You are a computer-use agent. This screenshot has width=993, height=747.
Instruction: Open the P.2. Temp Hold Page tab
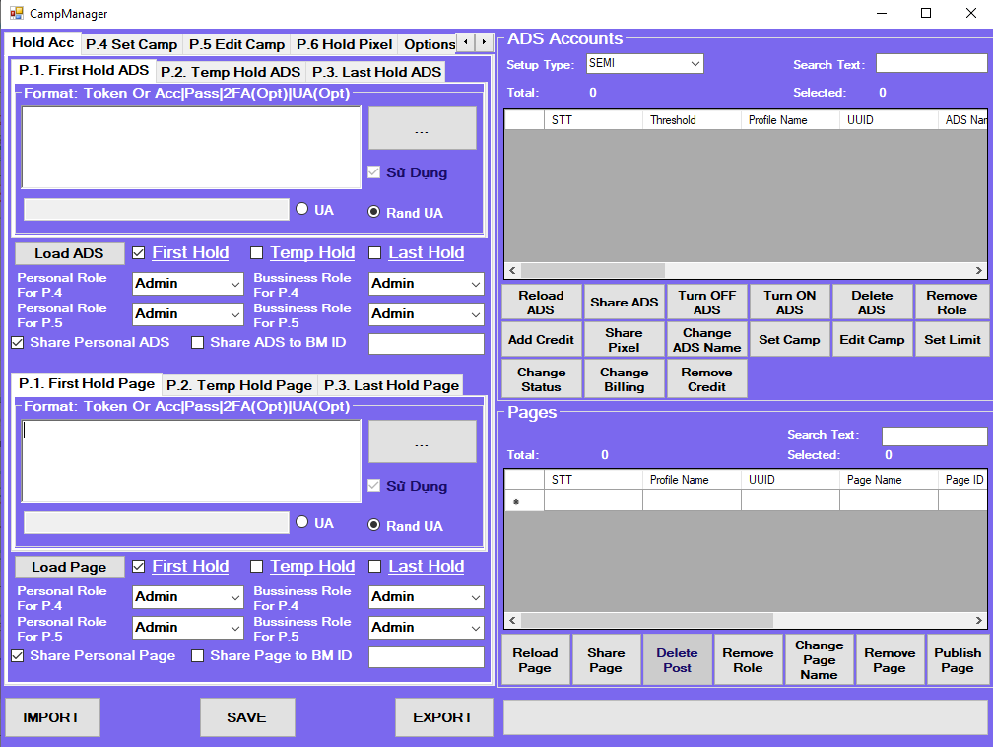tap(238, 385)
